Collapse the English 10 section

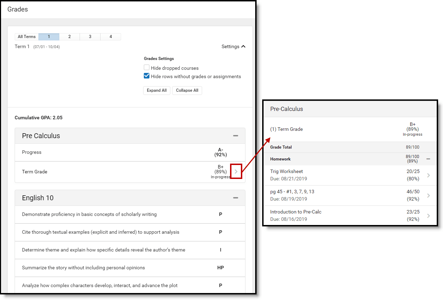click(x=235, y=197)
